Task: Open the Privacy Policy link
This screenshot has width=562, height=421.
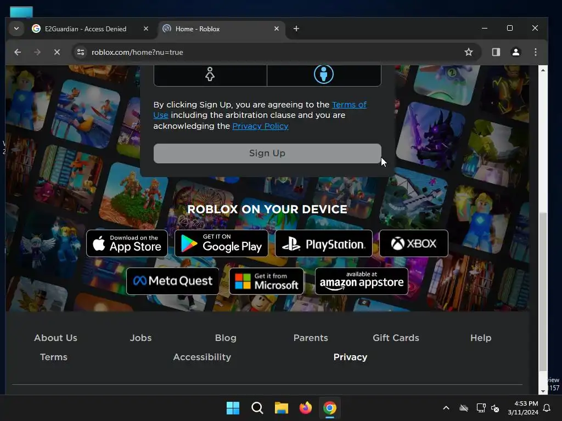Action: pos(260,126)
